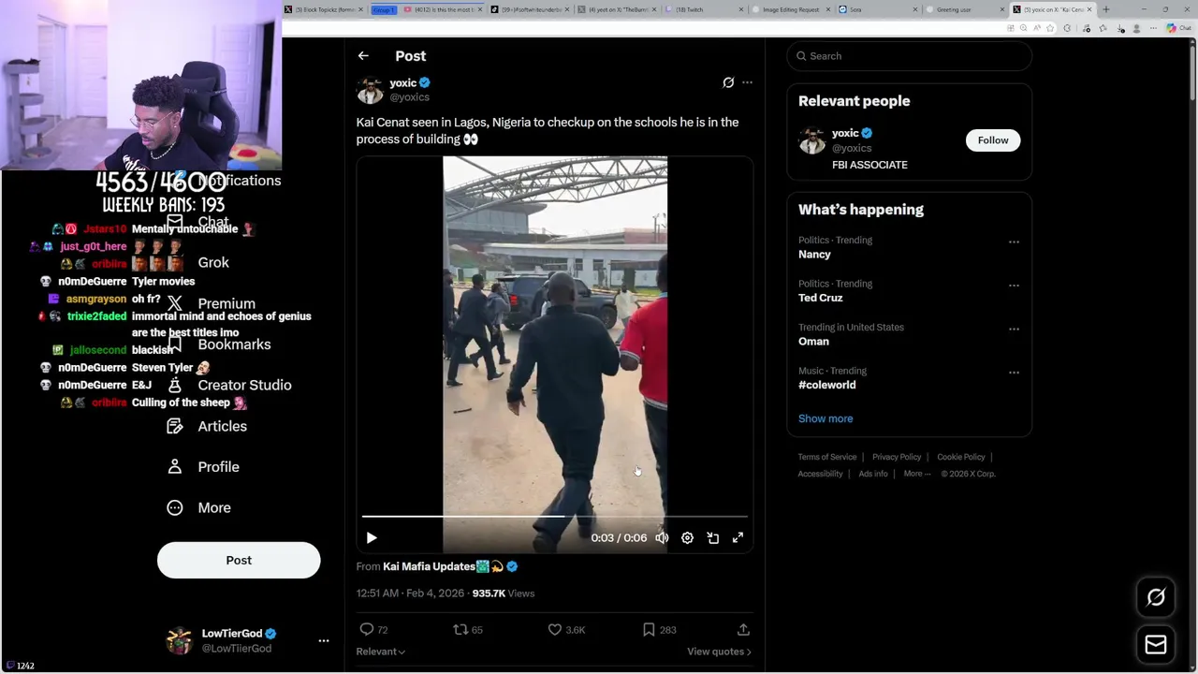Open Bookmarks in the sidebar
This screenshot has height=674, width=1198.
tap(218, 344)
